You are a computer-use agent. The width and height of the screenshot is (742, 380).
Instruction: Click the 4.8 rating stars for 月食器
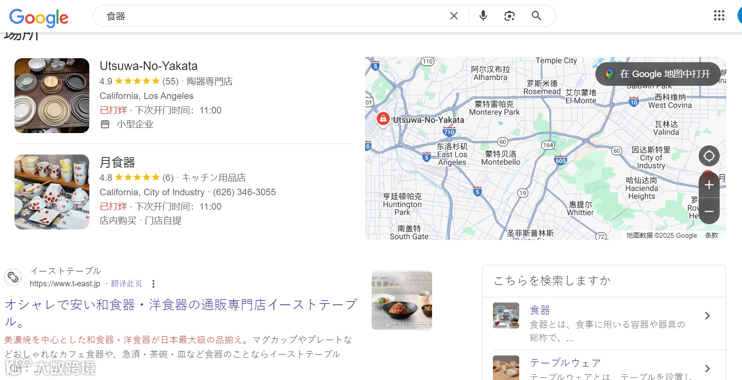(137, 177)
